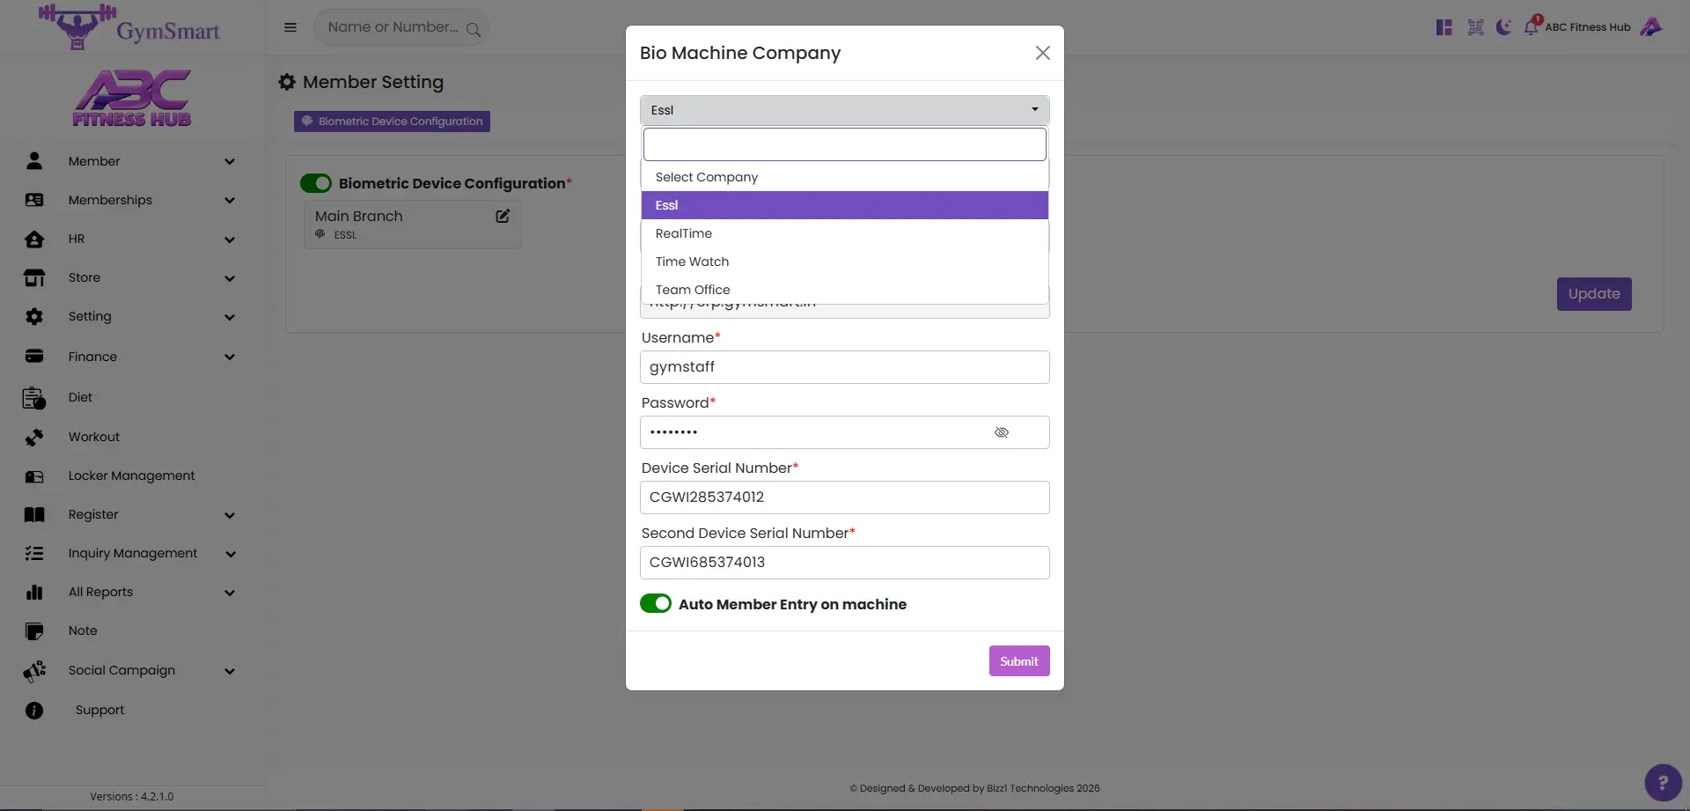Focus the company dropdown search box
Image resolution: width=1690 pixels, height=811 pixels.
tap(845, 144)
